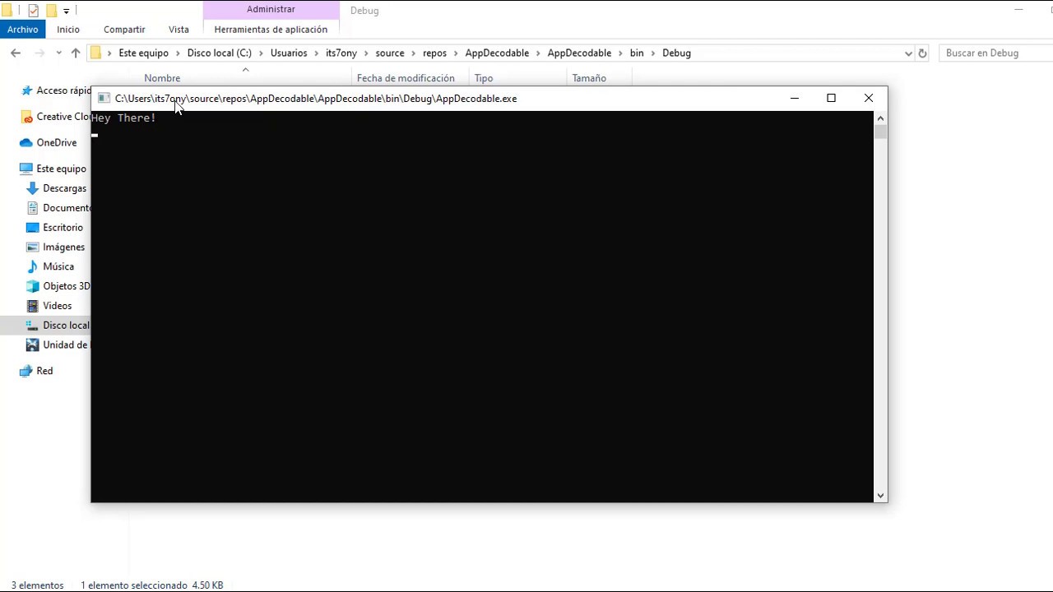Click the Descargas download arrow icon
This screenshot has height=592, width=1053.
coord(33,188)
